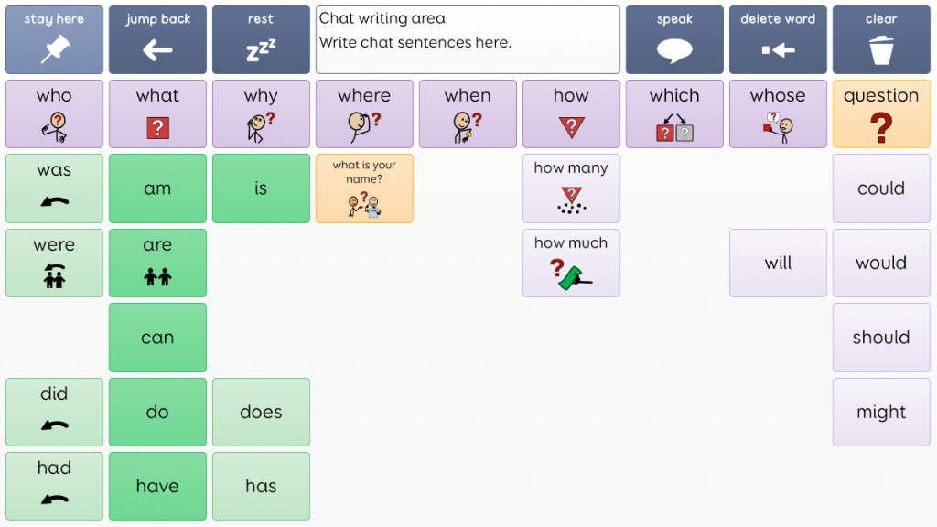This screenshot has width=937, height=527.
Task: Pin the page with stay here
Action: pos(54,39)
